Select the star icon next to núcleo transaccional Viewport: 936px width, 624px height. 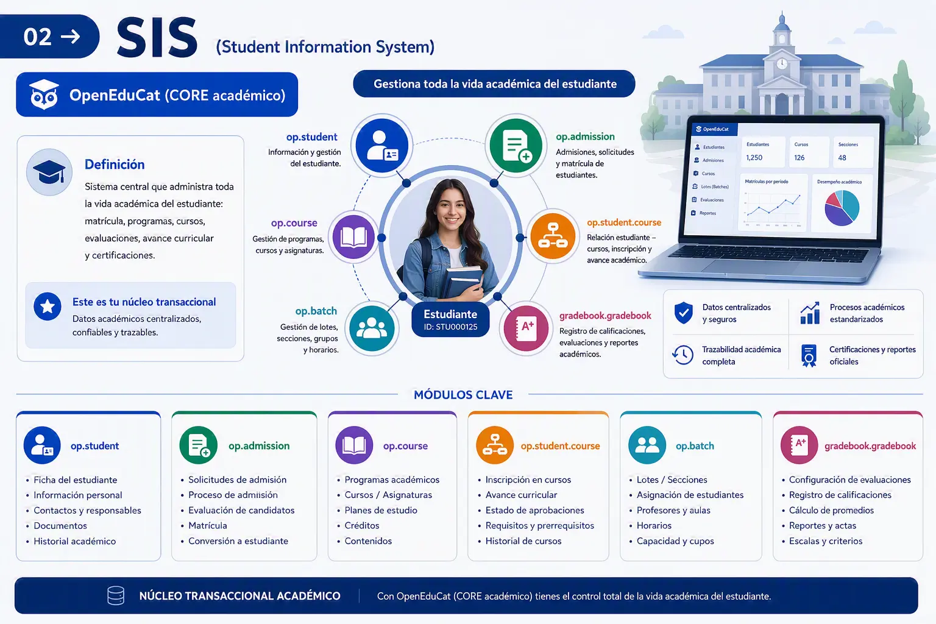tap(48, 307)
